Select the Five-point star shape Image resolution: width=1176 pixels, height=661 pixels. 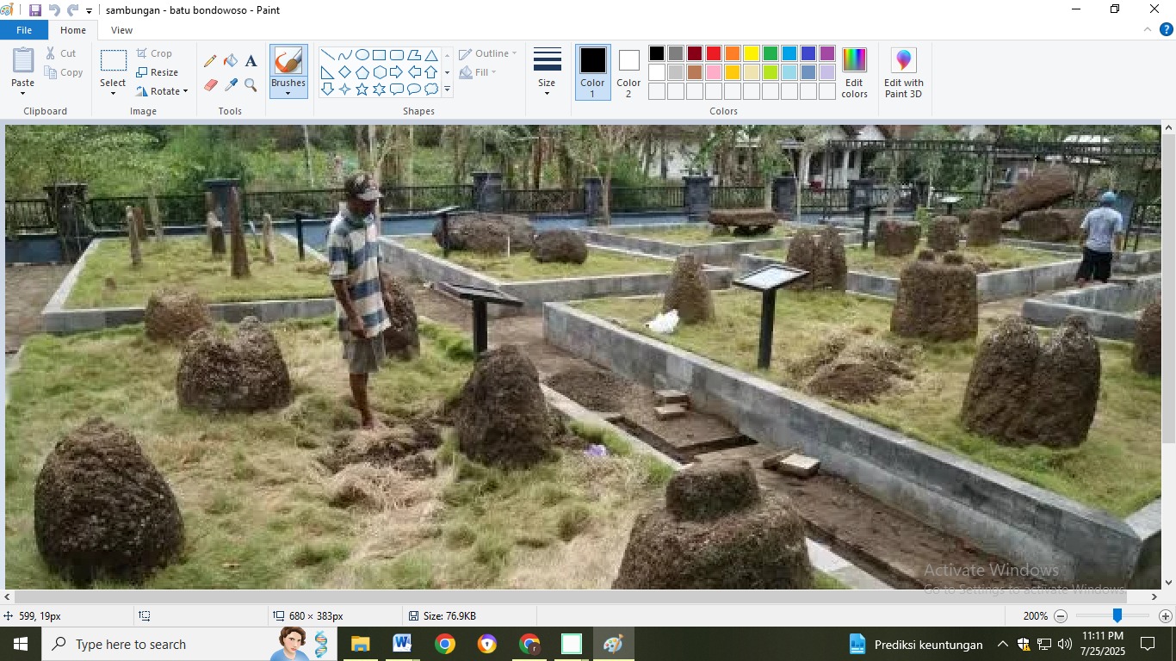(362, 89)
